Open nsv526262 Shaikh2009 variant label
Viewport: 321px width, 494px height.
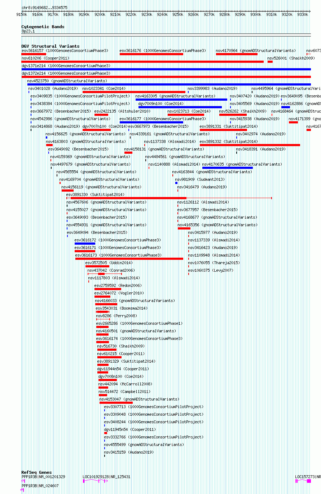click(243, 111)
